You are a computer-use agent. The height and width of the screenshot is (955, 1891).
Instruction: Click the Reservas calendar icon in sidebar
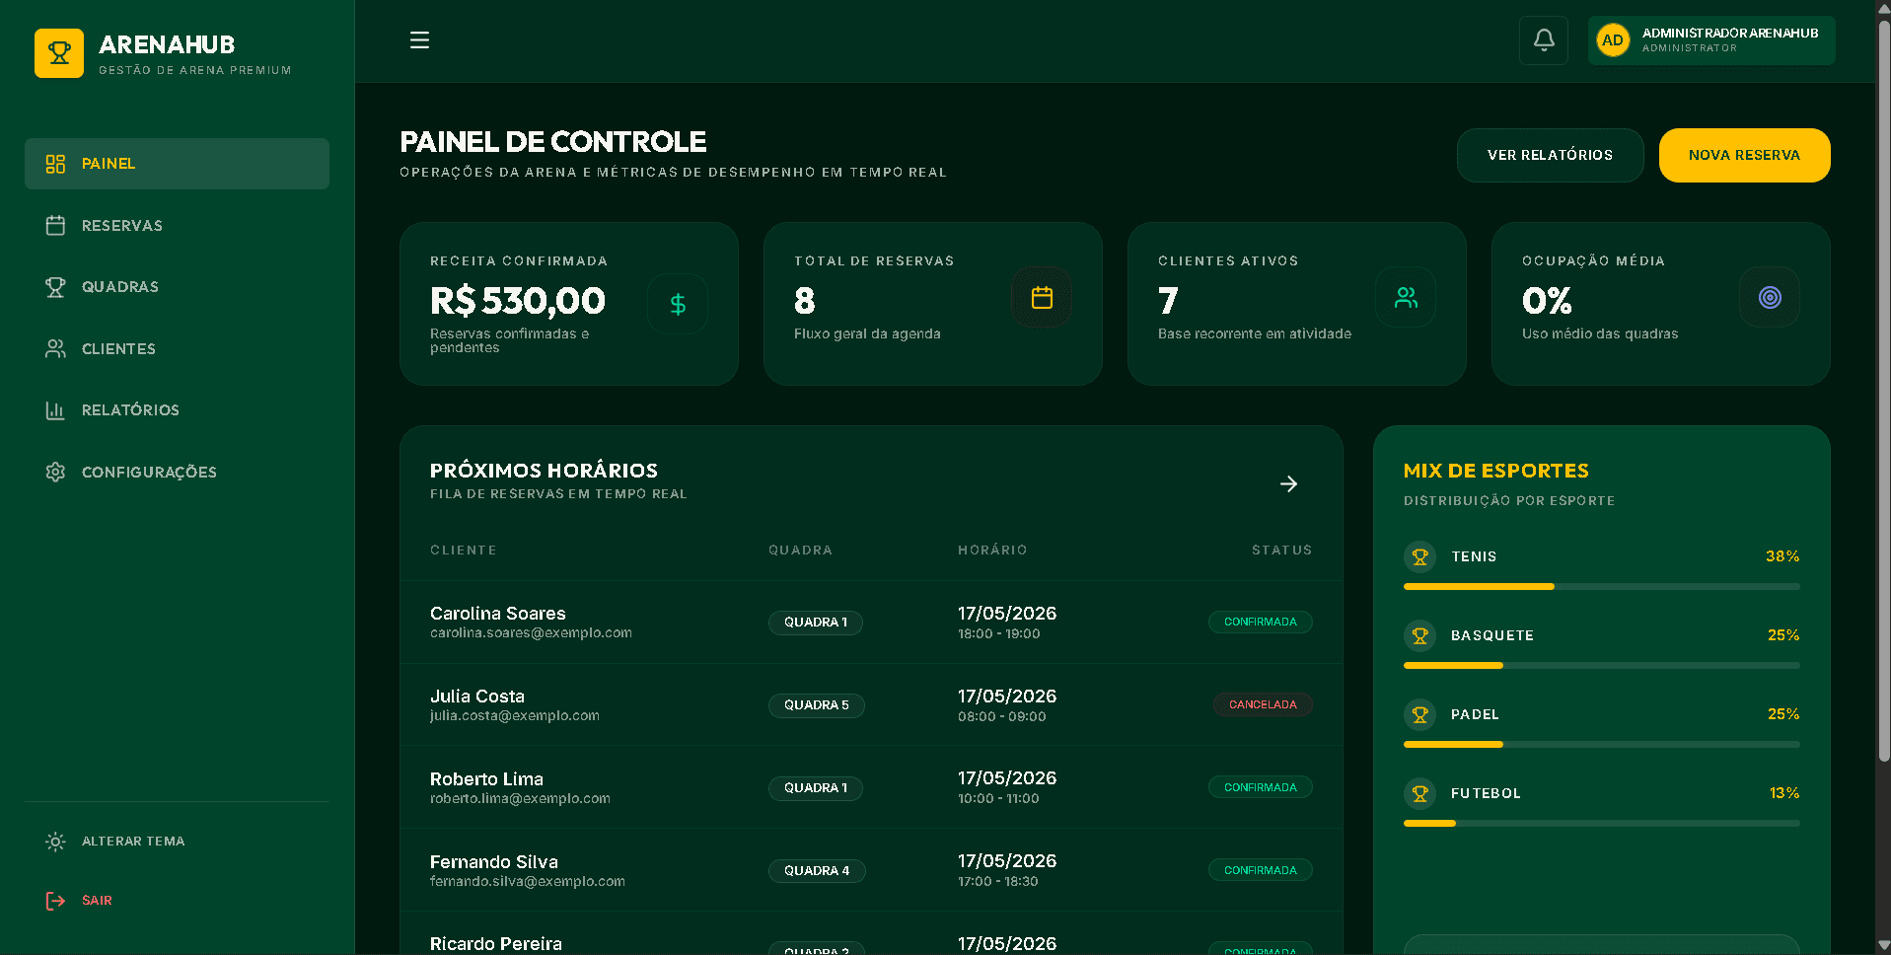(x=55, y=226)
